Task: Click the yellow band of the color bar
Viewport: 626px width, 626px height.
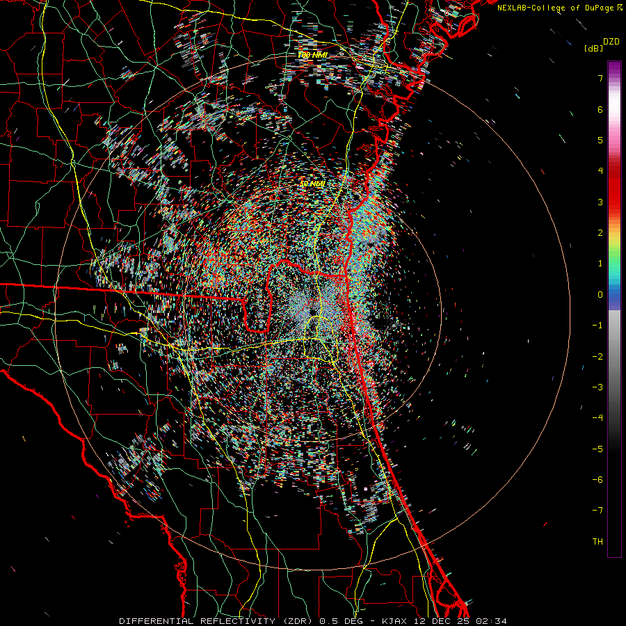Action: [614, 239]
